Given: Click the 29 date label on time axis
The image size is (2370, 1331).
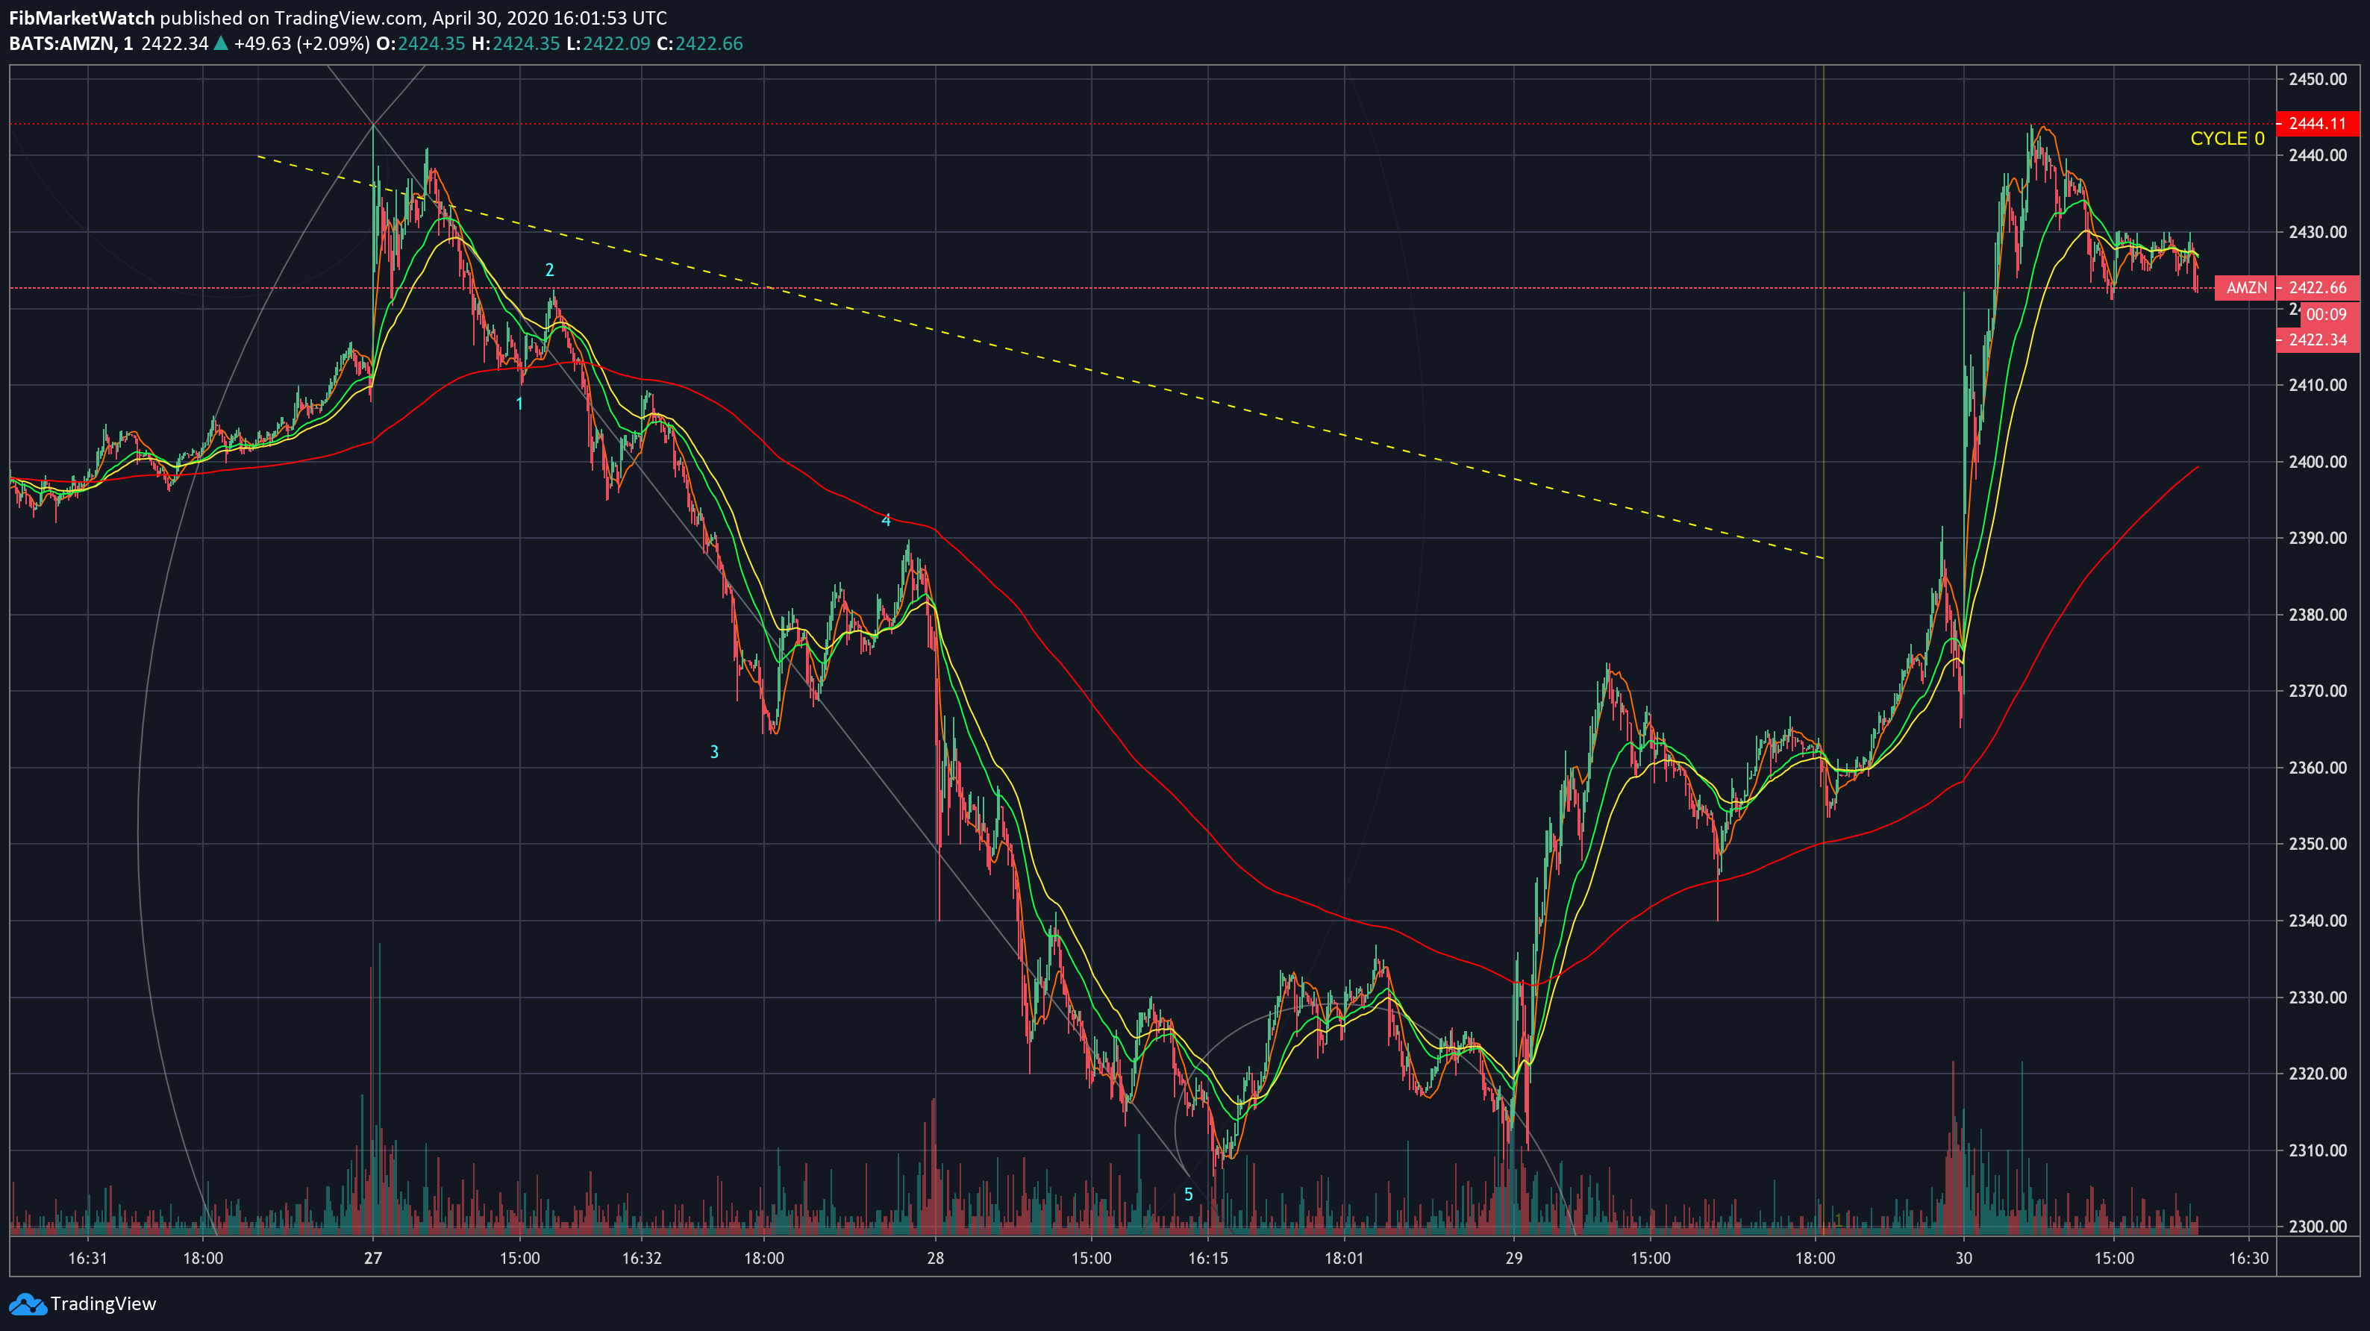Looking at the screenshot, I should (1513, 1257).
